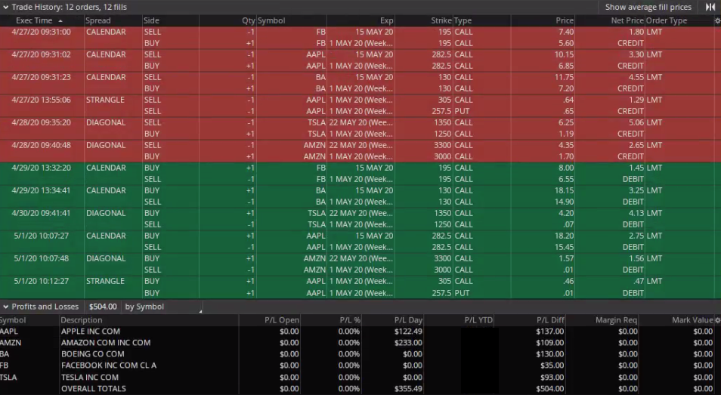Open Profits and Losses settings gear

click(x=716, y=320)
